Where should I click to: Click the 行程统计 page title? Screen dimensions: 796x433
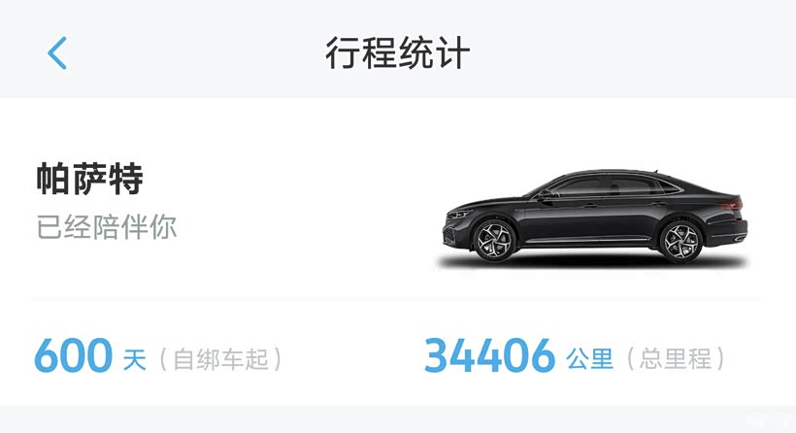pyautogui.click(x=397, y=52)
